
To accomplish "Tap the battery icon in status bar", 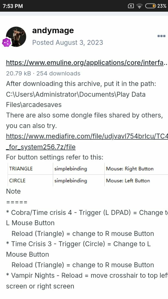I will pos(151,6).
